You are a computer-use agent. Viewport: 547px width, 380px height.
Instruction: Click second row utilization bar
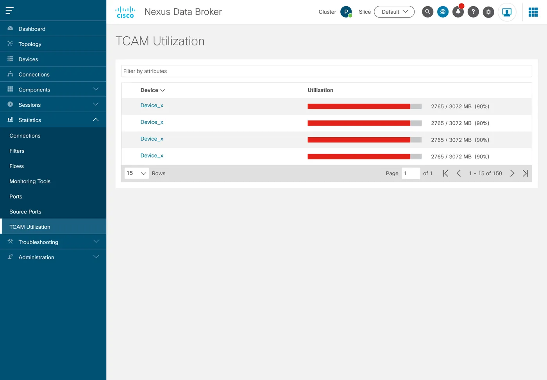click(365, 123)
